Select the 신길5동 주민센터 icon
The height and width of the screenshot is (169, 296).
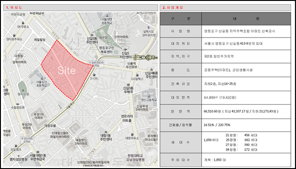tap(92, 35)
